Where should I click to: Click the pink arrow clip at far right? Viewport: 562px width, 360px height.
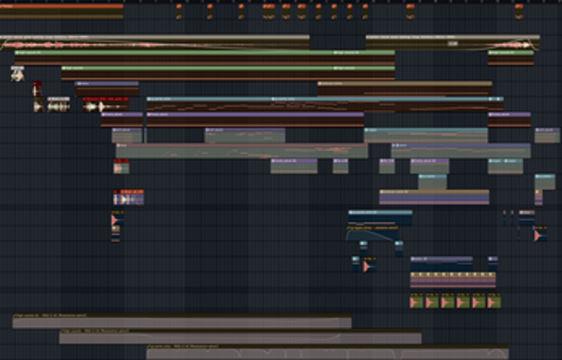tap(539, 235)
